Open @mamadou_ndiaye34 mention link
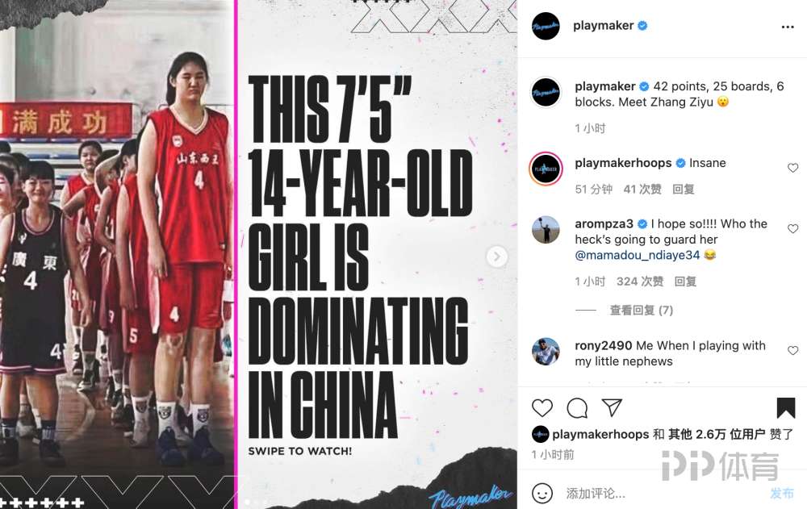The image size is (807, 509). [x=638, y=255]
